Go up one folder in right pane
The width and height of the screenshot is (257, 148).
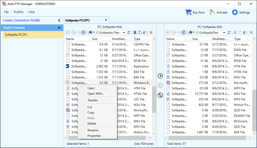(184, 32)
